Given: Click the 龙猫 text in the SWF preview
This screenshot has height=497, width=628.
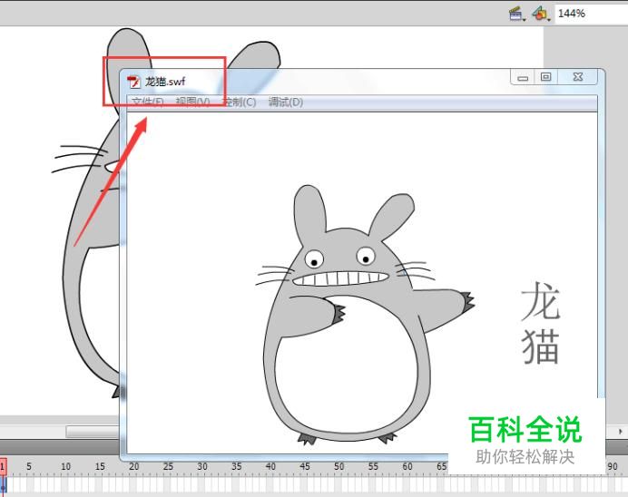Looking at the screenshot, I should (540, 323).
